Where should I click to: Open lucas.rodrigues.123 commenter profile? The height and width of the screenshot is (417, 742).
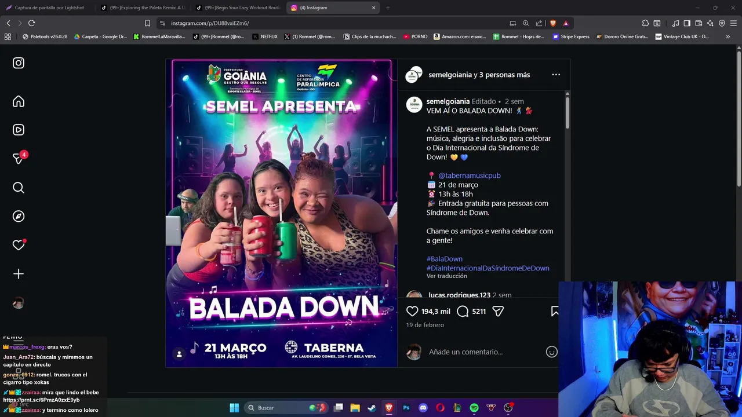[459, 295]
